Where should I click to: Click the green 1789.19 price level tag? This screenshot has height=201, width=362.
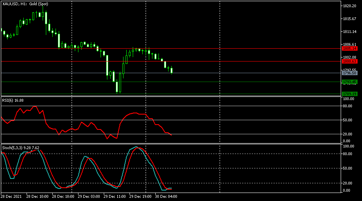click(350, 94)
